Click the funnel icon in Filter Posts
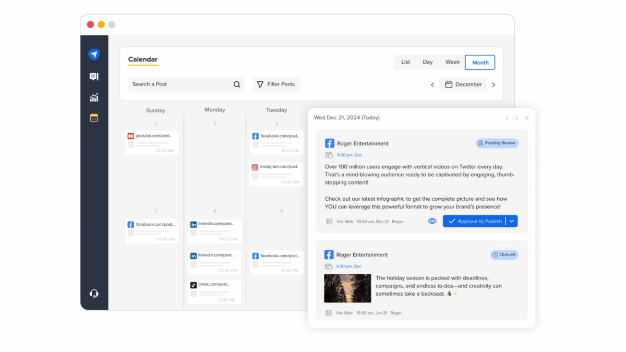Viewport: 626px width, 352px height. point(260,84)
